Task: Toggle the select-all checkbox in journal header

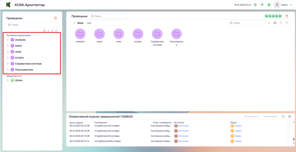Action: tap(289, 122)
